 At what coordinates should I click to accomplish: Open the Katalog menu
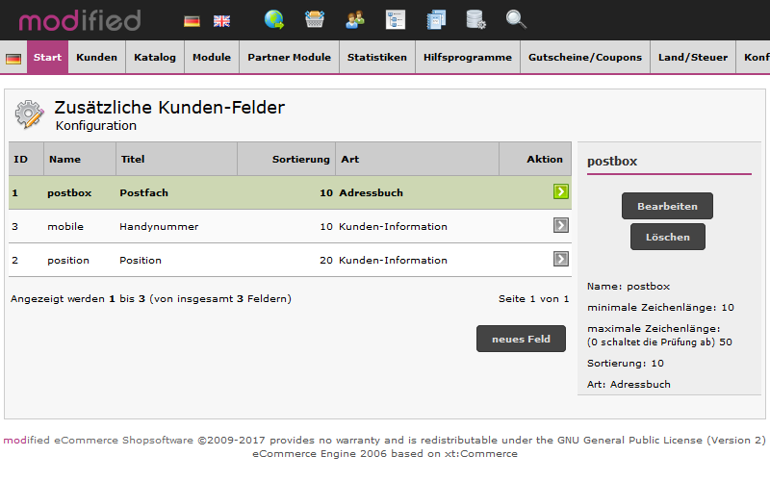pos(155,58)
